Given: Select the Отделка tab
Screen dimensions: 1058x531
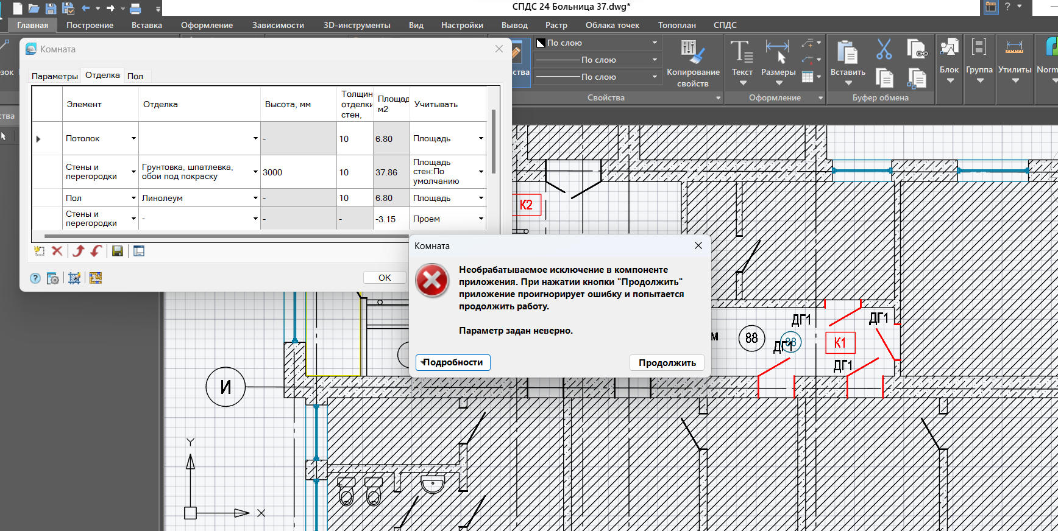Looking at the screenshot, I should pos(102,75).
